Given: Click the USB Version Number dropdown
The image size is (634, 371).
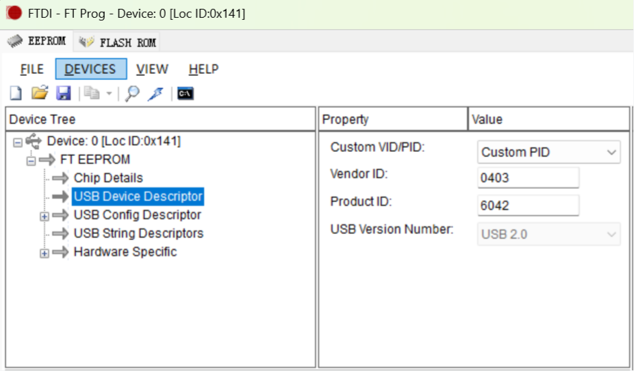Looking at the screenshot, I should click(548, 234).
